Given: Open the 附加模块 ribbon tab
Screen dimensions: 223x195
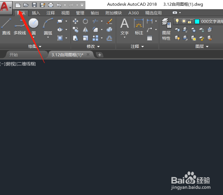Looking at the screenshot, I should (114, 13).
